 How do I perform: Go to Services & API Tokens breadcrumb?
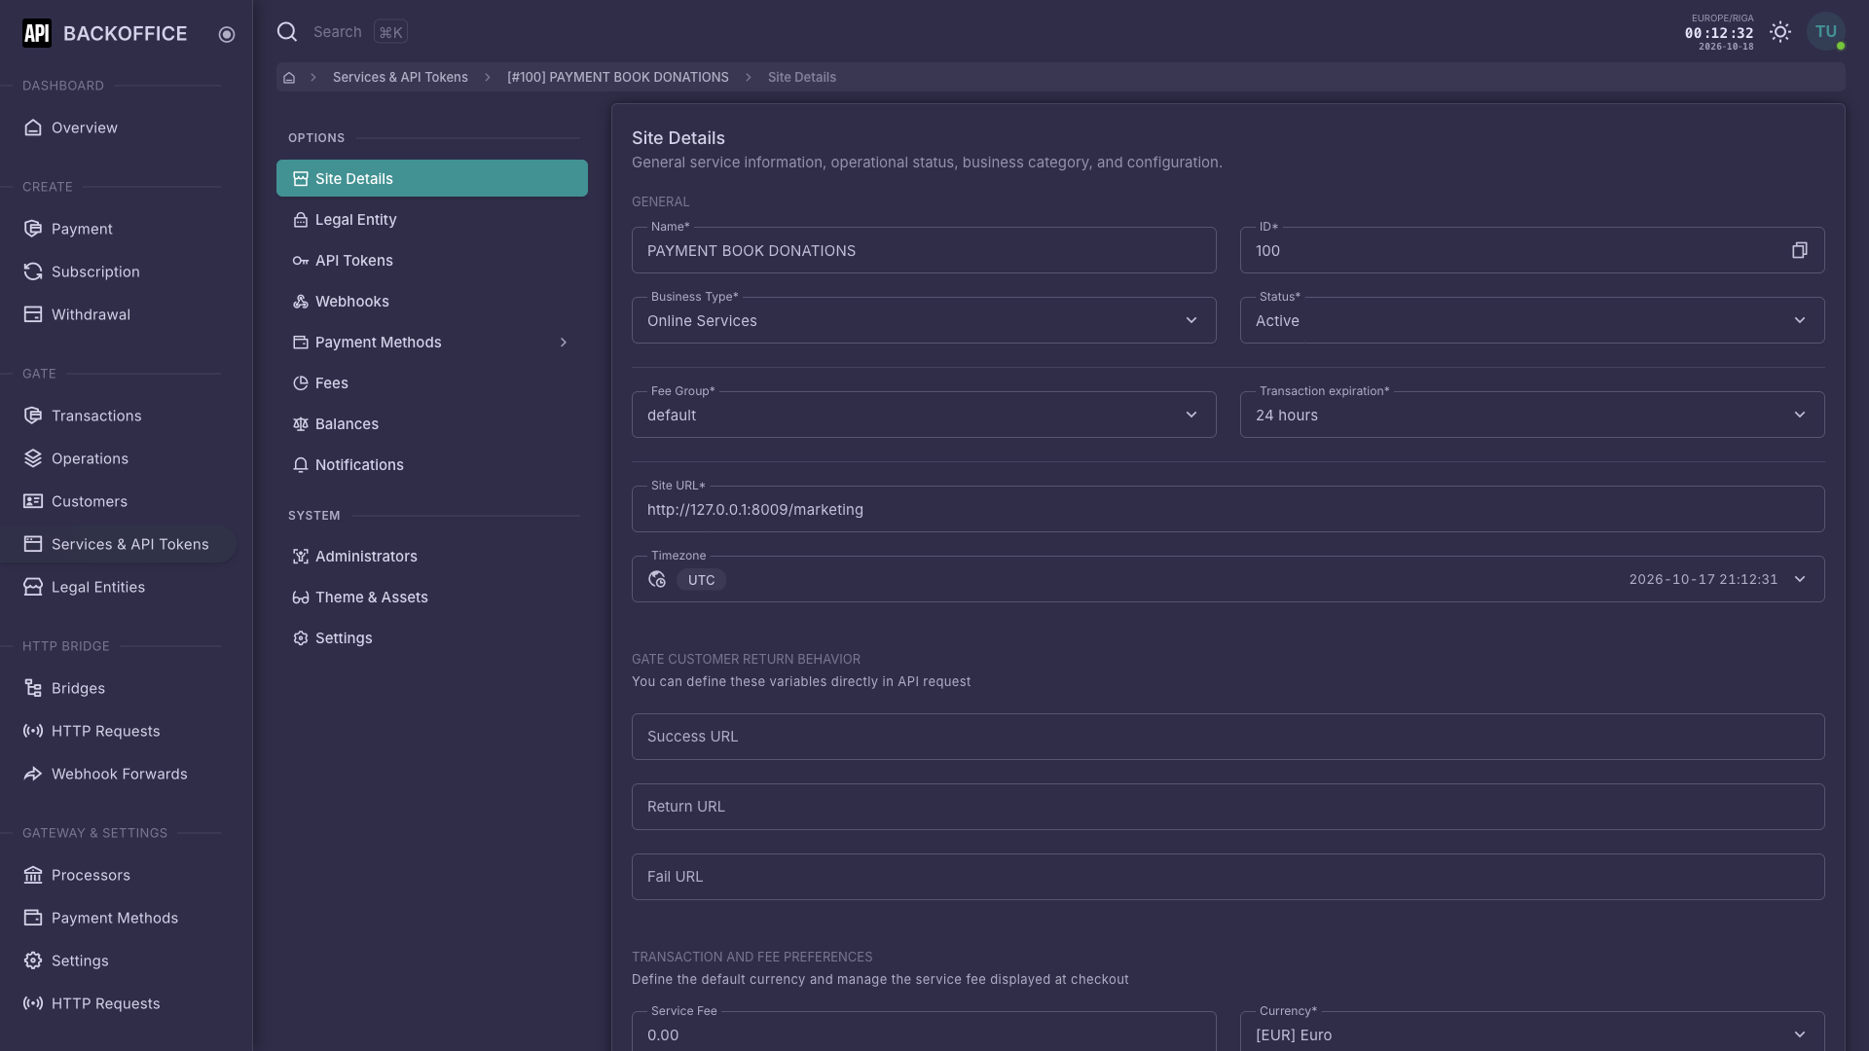400,77
